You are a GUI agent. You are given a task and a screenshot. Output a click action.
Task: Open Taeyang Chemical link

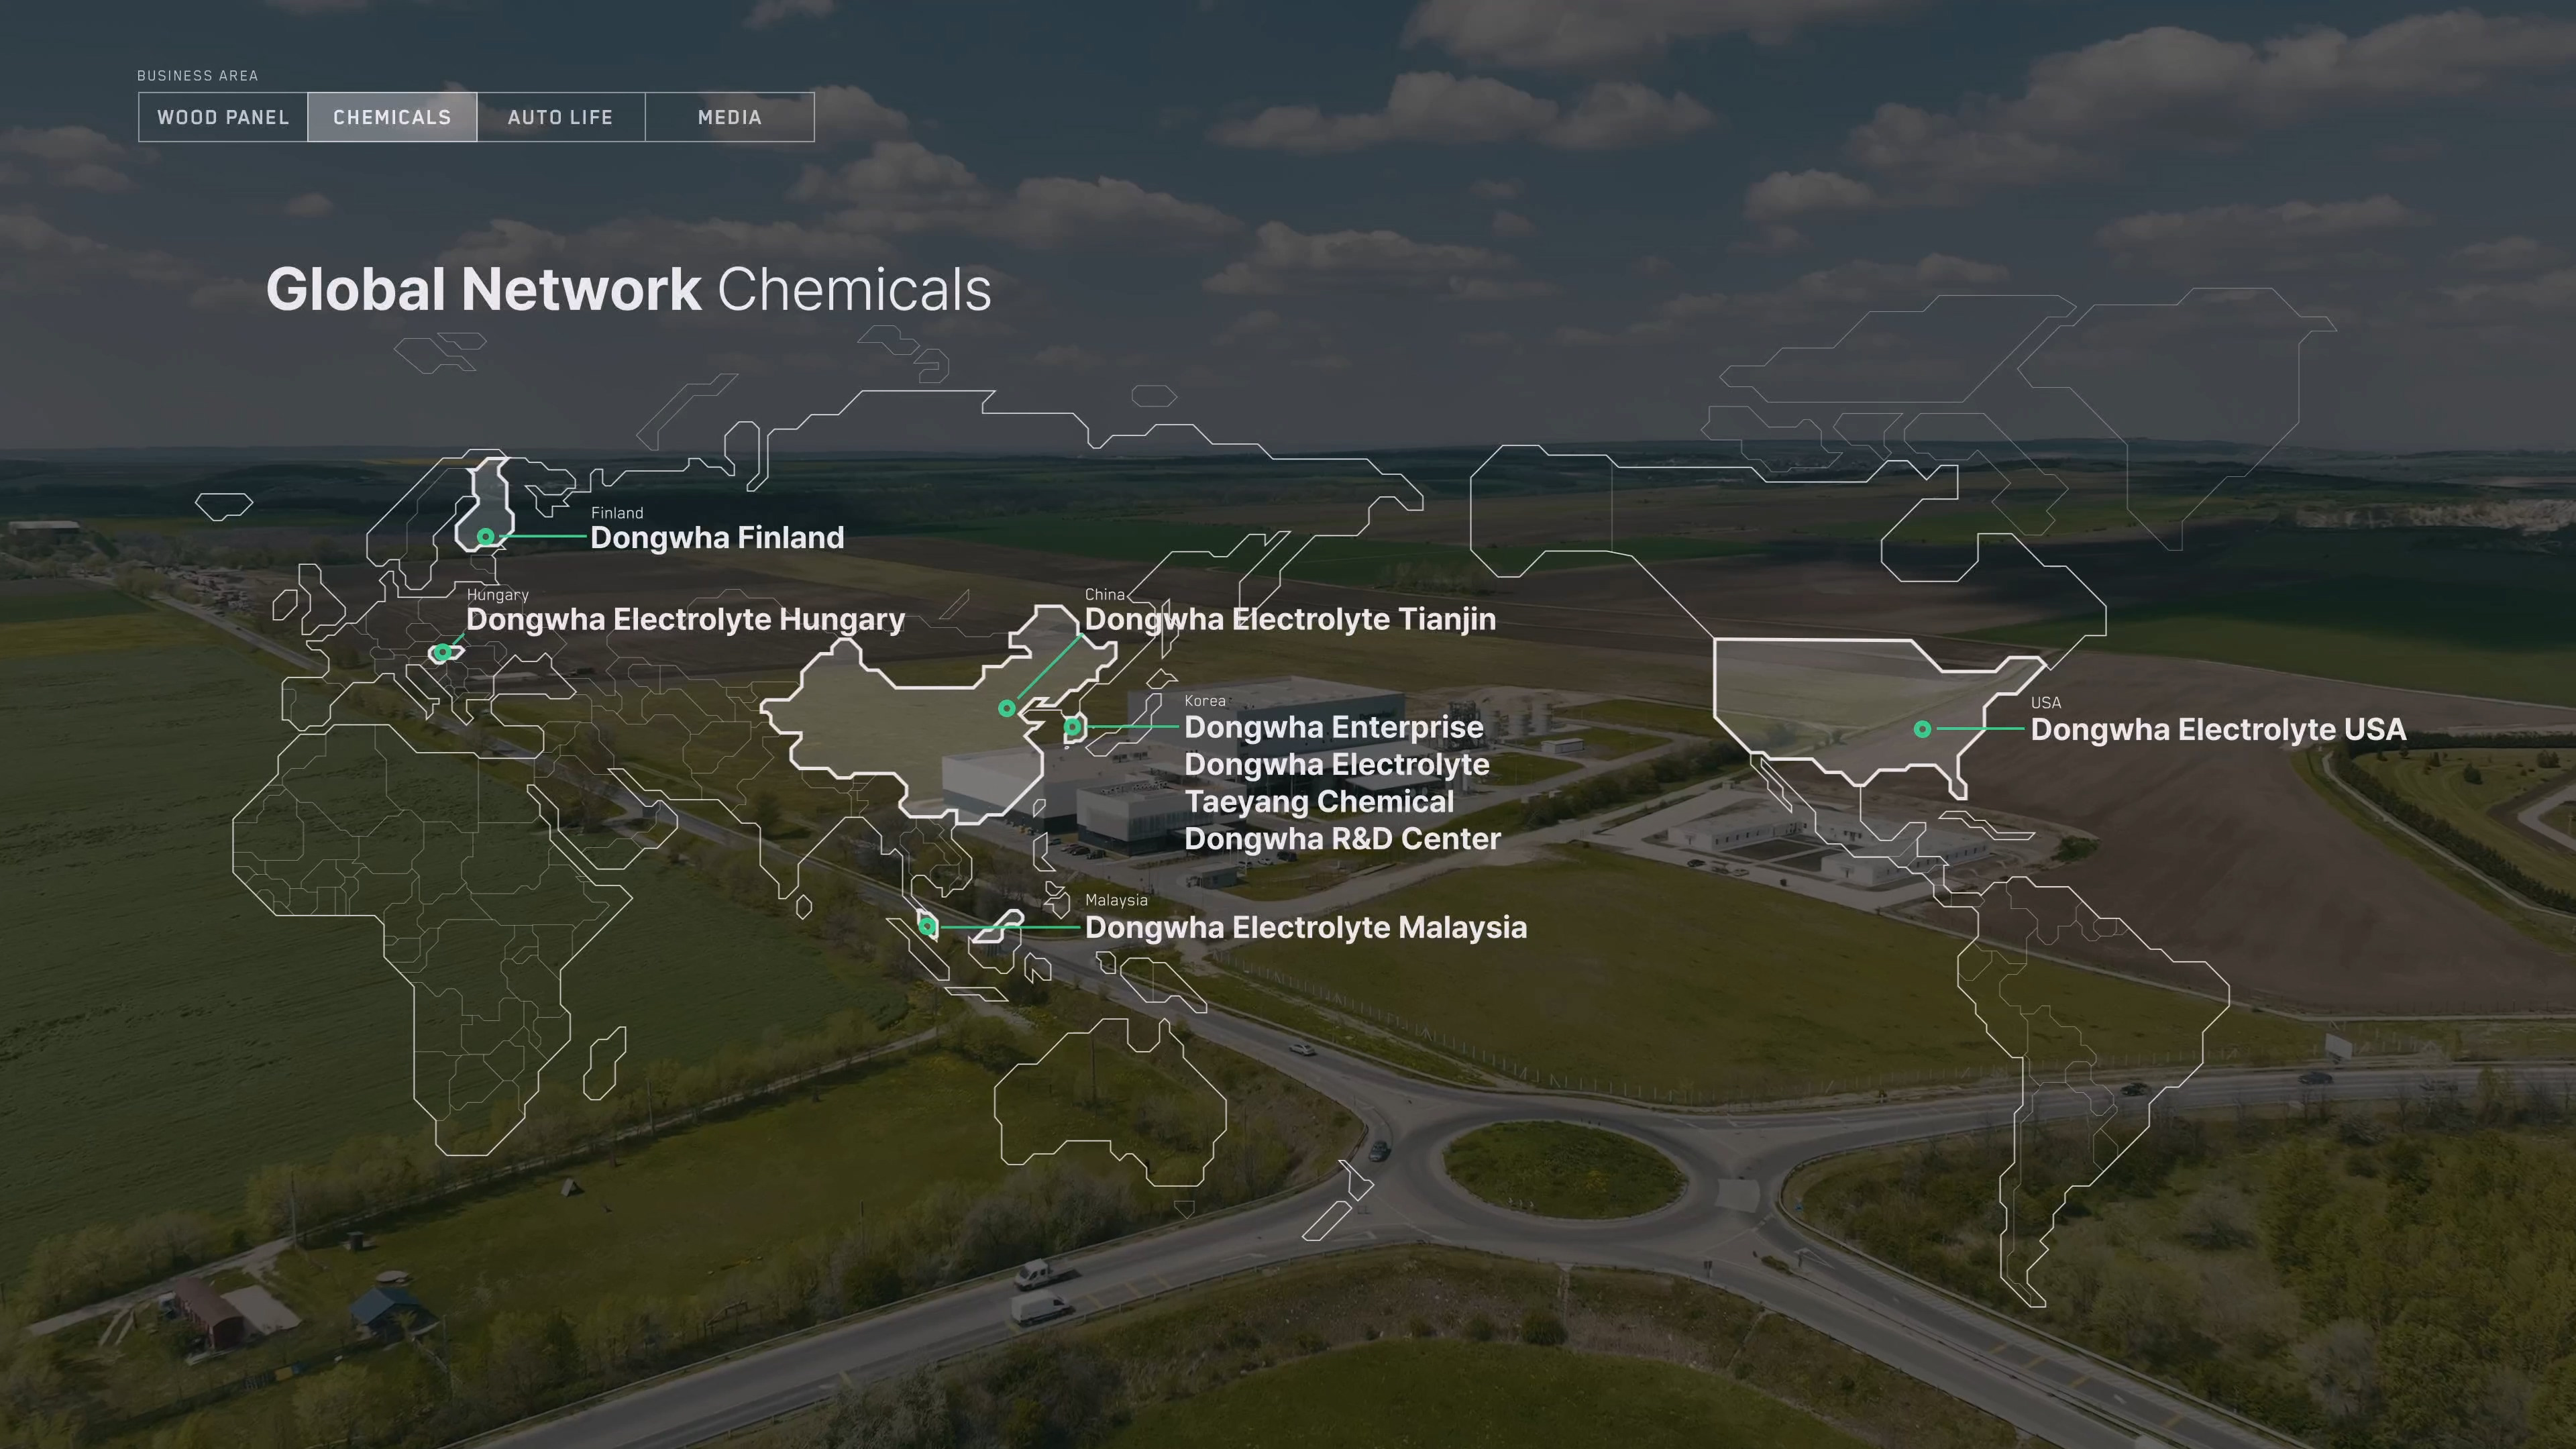(1319, 802)
